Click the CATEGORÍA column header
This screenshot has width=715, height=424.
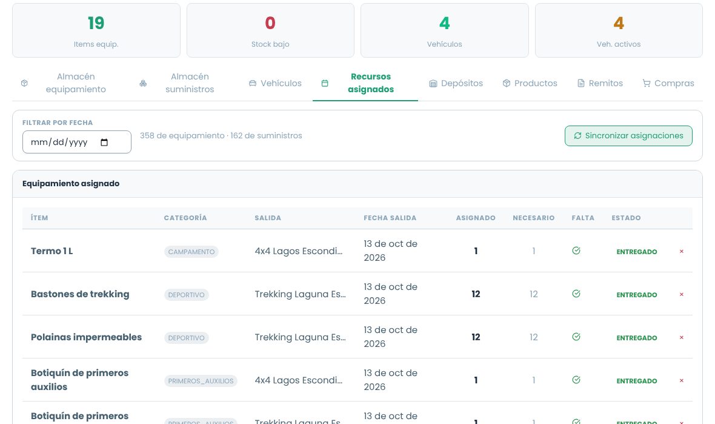[185, 218]
